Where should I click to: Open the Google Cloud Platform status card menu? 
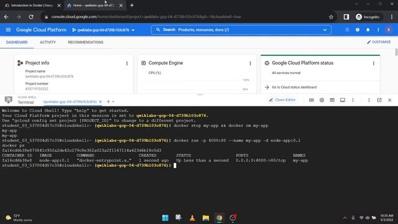pyautogui.click(x=373, y=63)
